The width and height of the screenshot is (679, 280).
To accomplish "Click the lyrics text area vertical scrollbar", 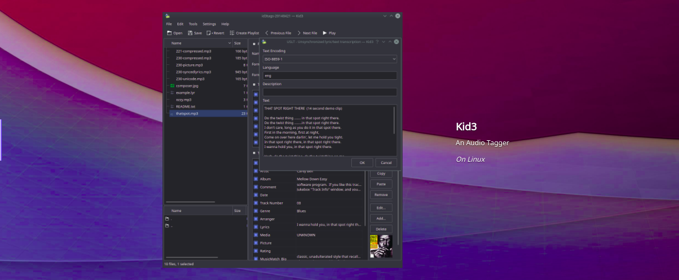I will [394, 120].
